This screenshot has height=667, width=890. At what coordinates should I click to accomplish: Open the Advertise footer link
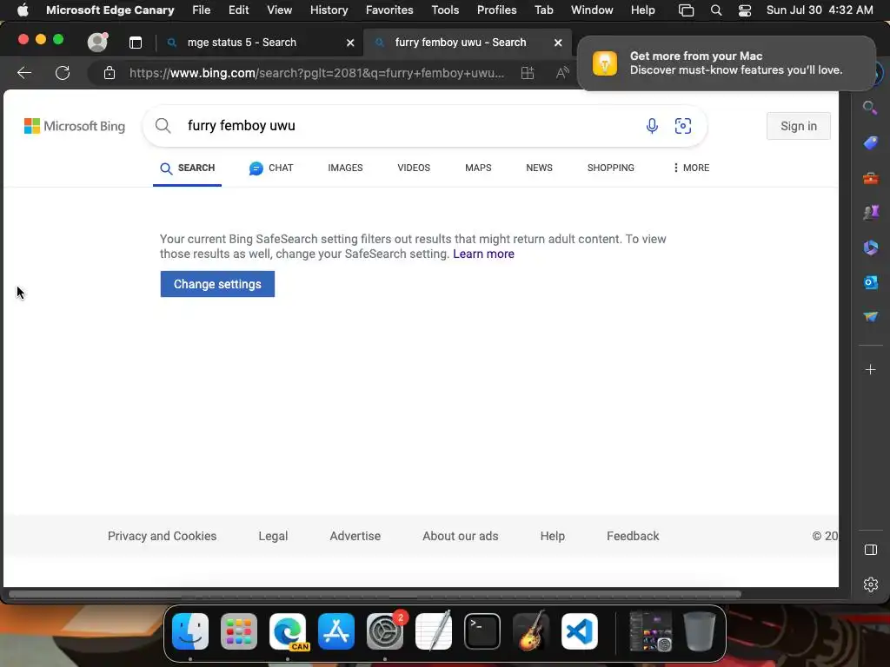[x=355, y=536]
